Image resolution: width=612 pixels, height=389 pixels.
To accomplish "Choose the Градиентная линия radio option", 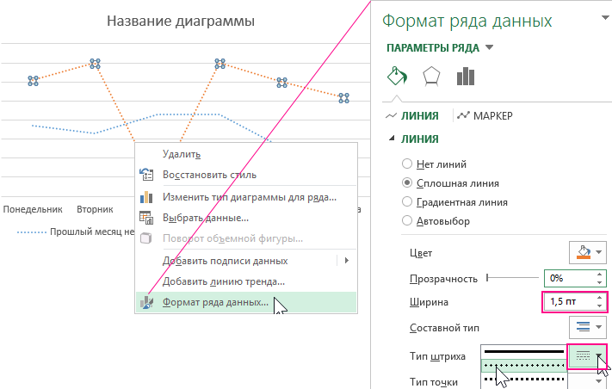I will click(x=407, y=202).
